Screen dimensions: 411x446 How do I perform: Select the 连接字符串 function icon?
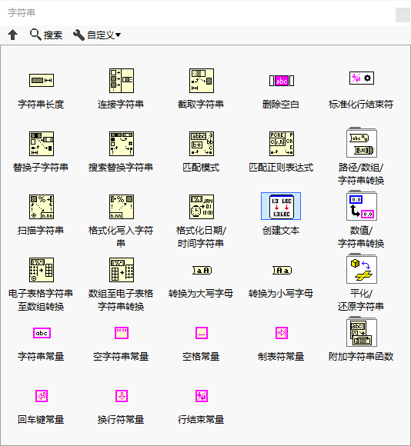click(122, 81)
